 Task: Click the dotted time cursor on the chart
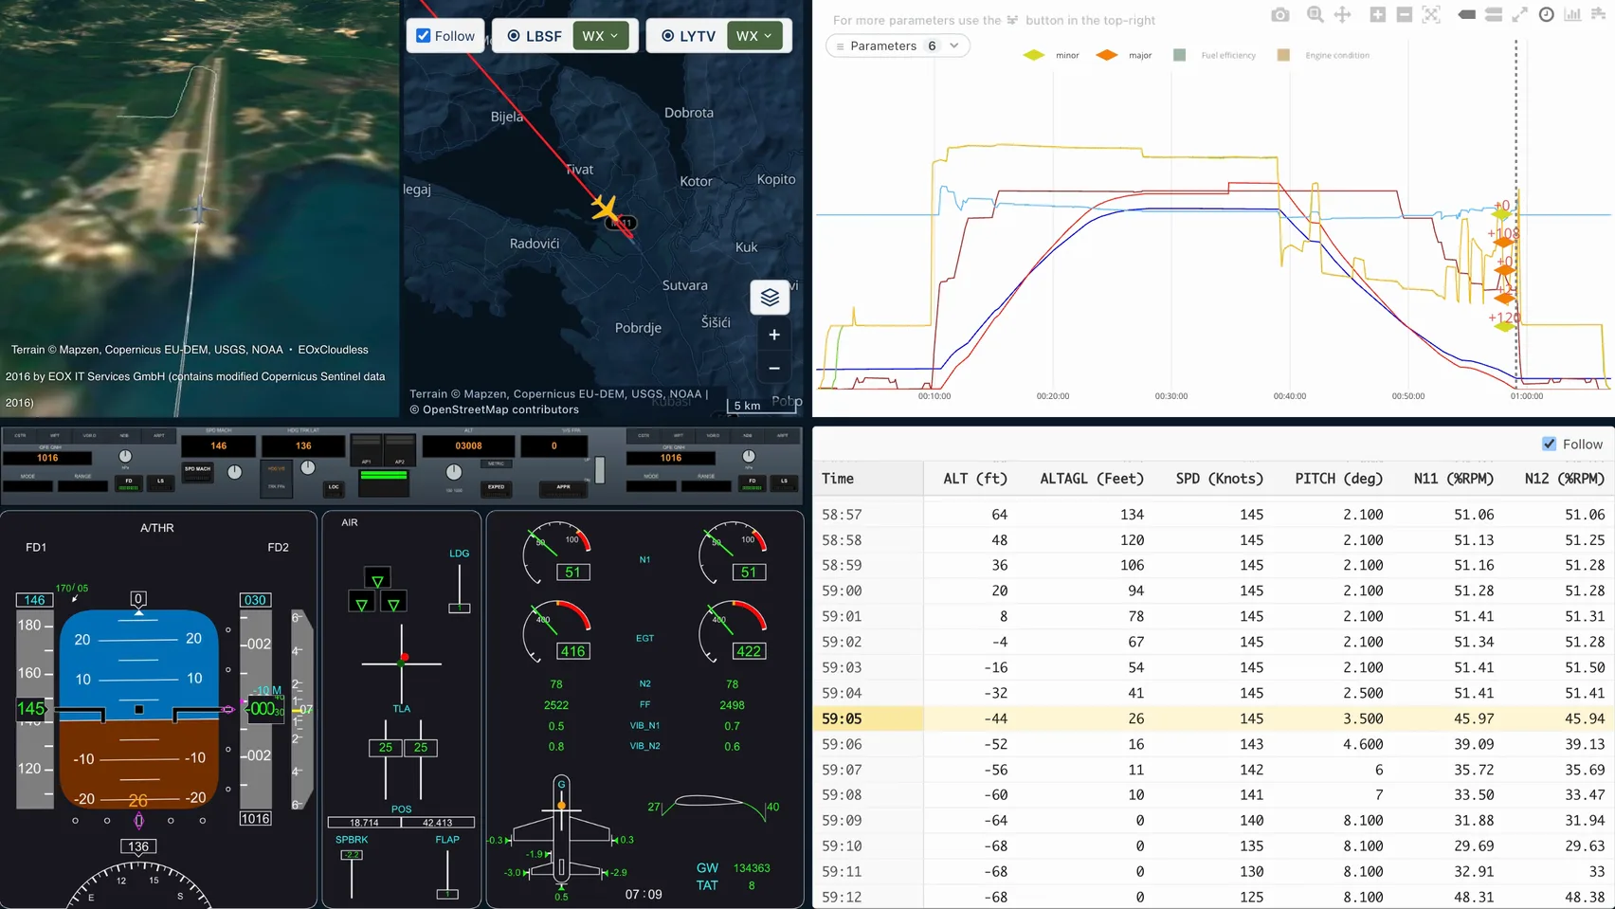[1515, 213]
